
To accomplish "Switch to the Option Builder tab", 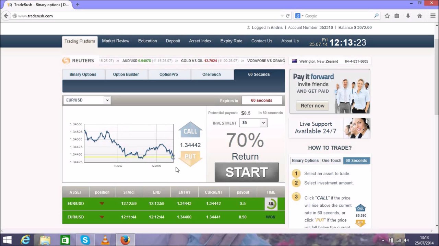I will (126, 74).
